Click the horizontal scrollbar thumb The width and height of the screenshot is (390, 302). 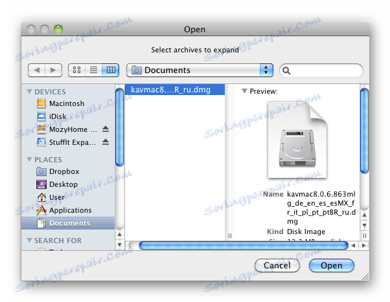pos(244,246)
